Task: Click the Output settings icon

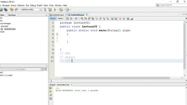Action: pyautogui.click(x=51, y=99)
